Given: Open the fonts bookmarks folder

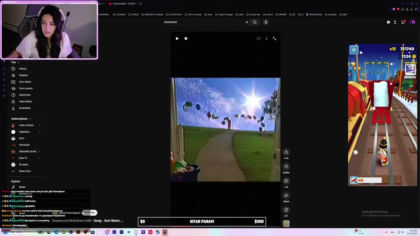Looking at the screenshot, I should [x=208, y=14].
